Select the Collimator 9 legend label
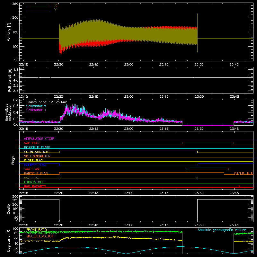The width and height of the screenshot is (257, 257). click(36, 110)
